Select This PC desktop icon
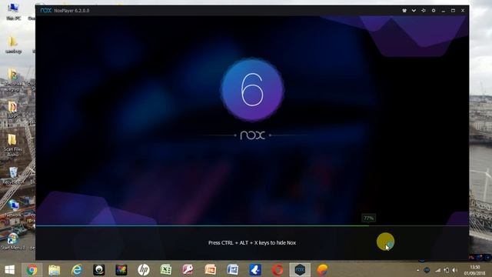Image resolution: width=492 pixels, height=277 pixels. coord(13,12)
